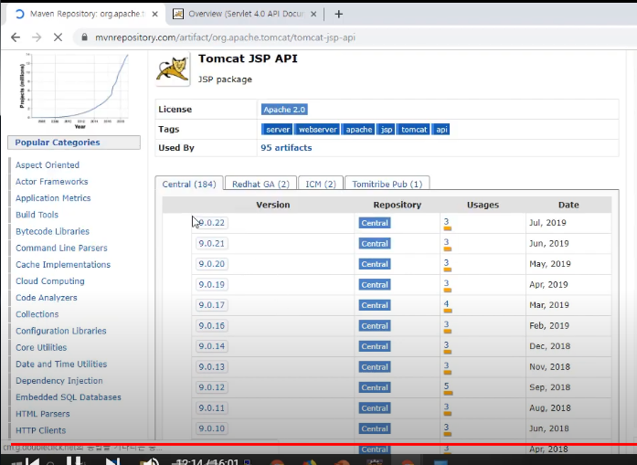
Task: Skip to previous video
Action: pyautogui.click(x=33, y=461)
